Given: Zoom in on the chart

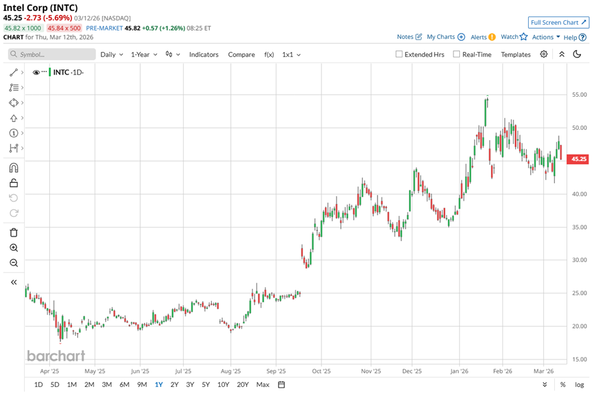Looking at the screenshot, I should click(13, 248).
